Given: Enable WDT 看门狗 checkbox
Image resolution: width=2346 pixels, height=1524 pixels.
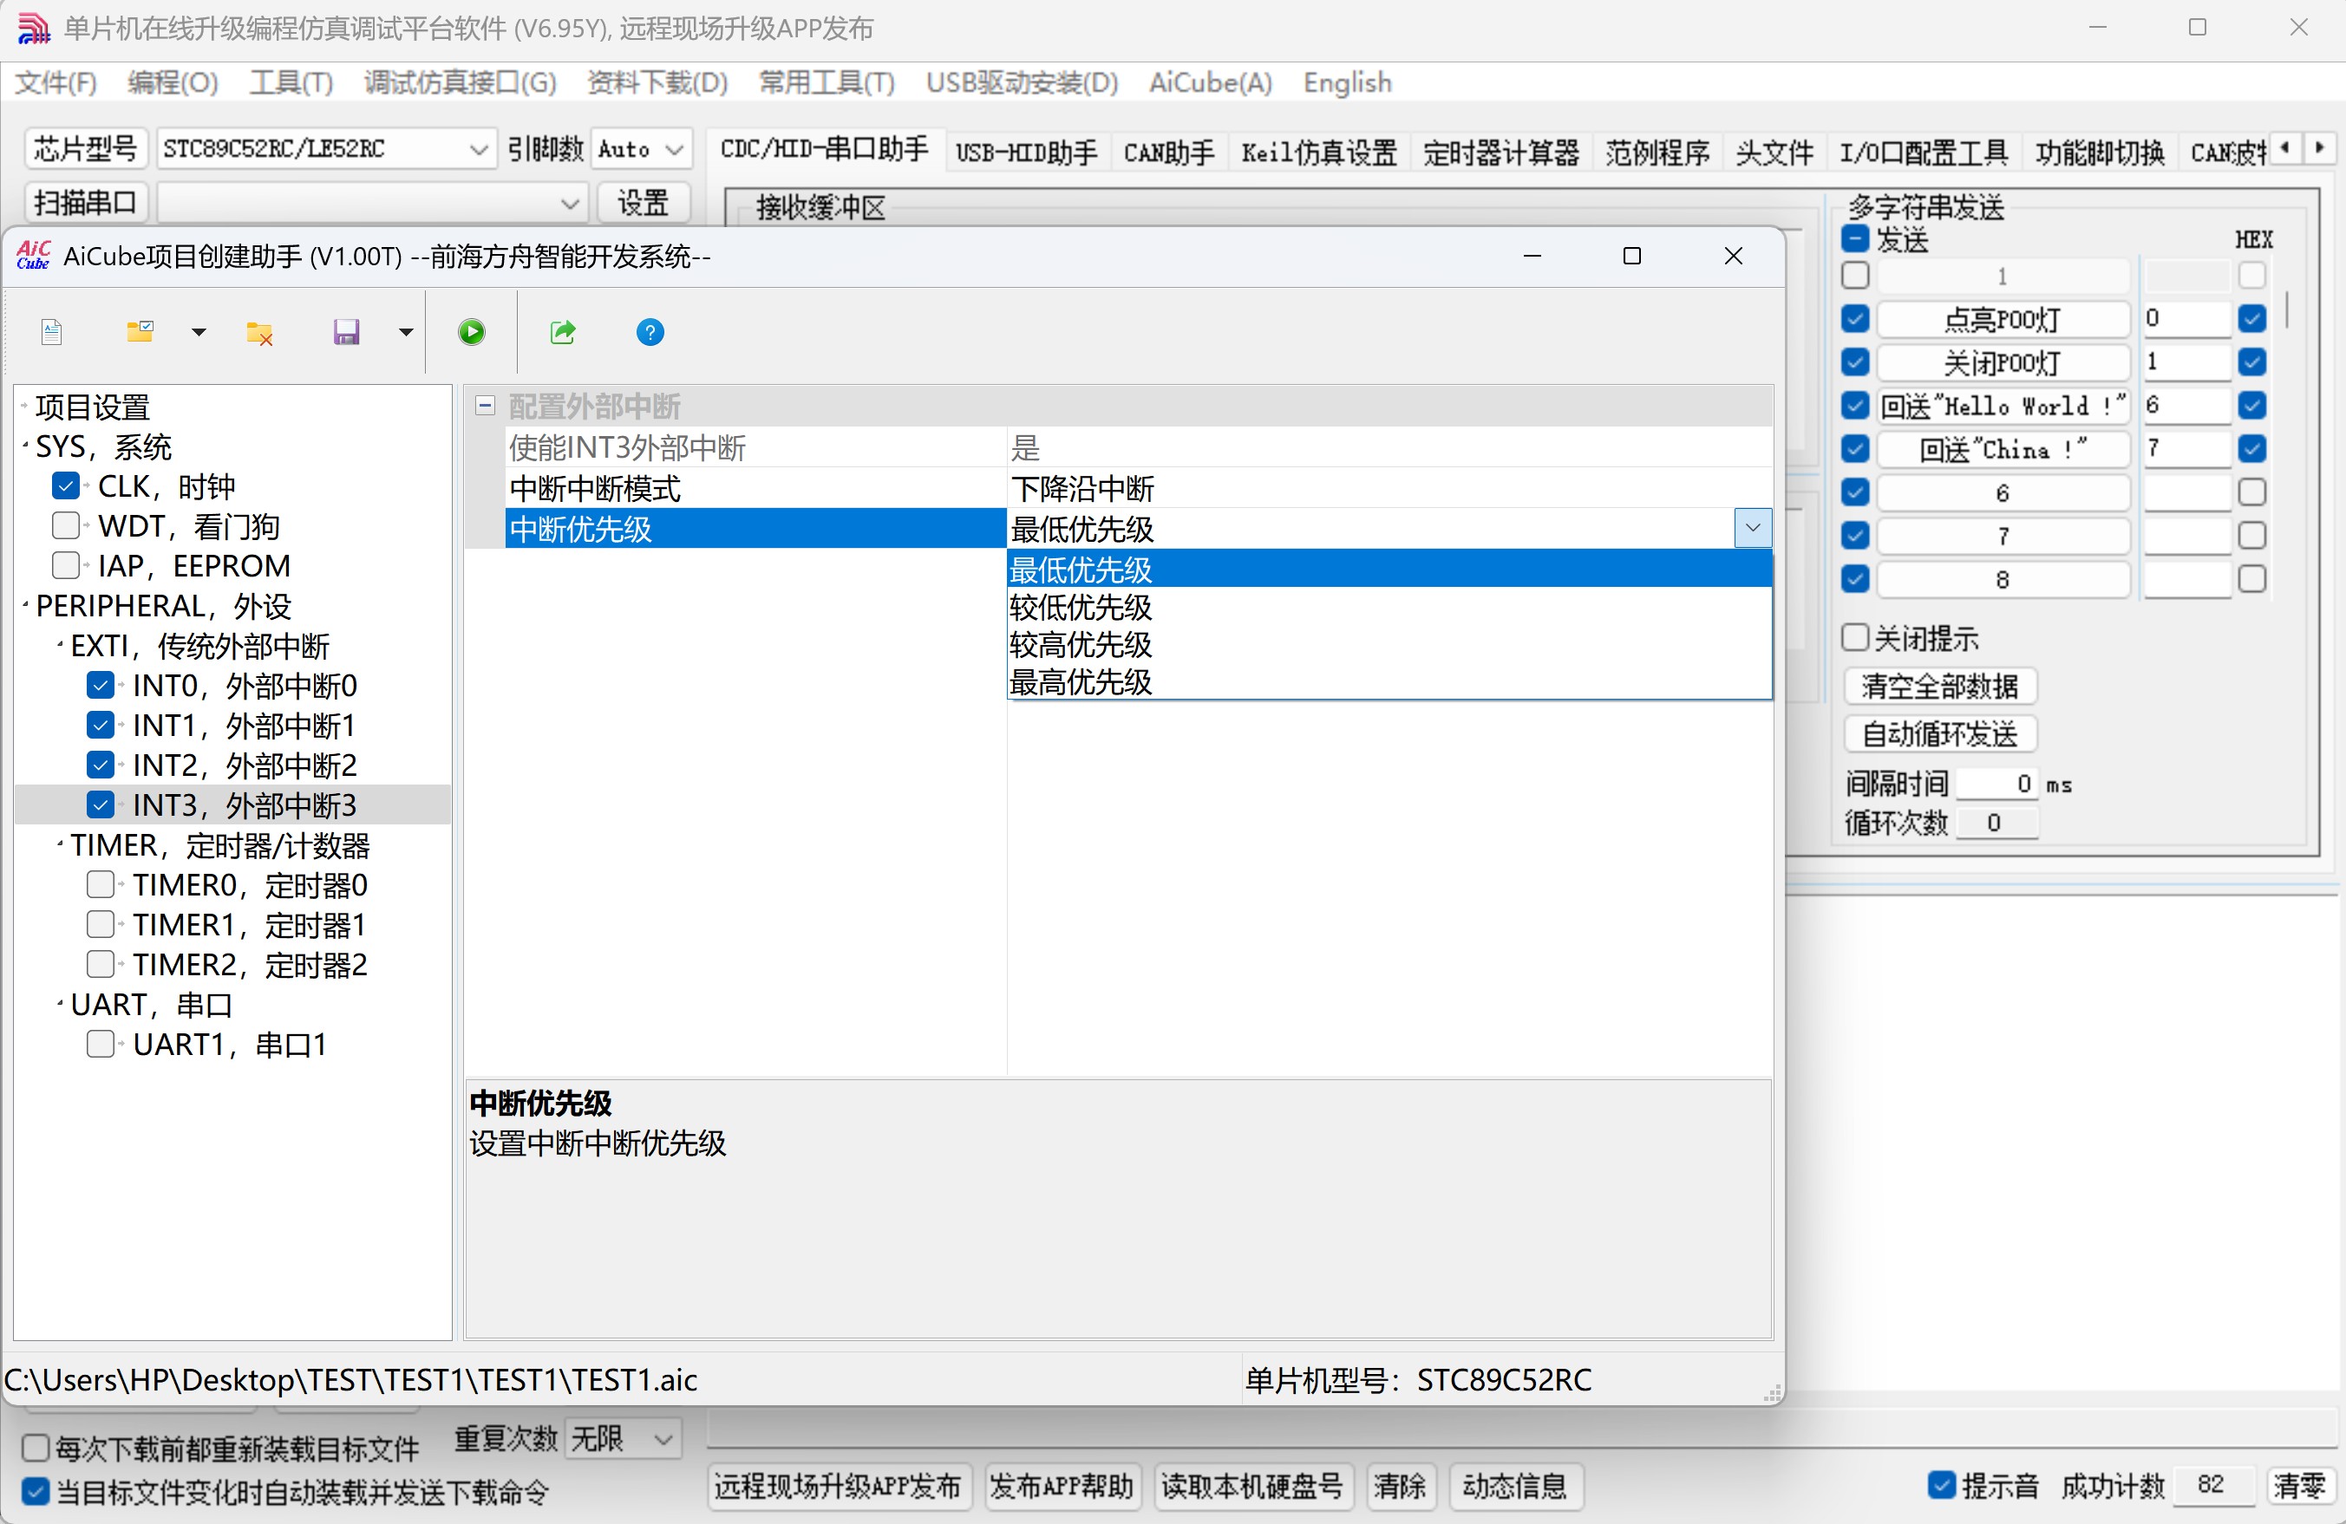Looking at the screenshot, I should point(66,526).
